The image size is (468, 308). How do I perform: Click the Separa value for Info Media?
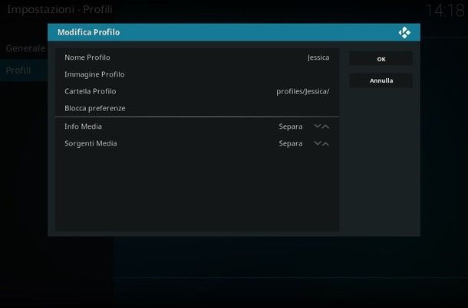(x=291, y=126)
